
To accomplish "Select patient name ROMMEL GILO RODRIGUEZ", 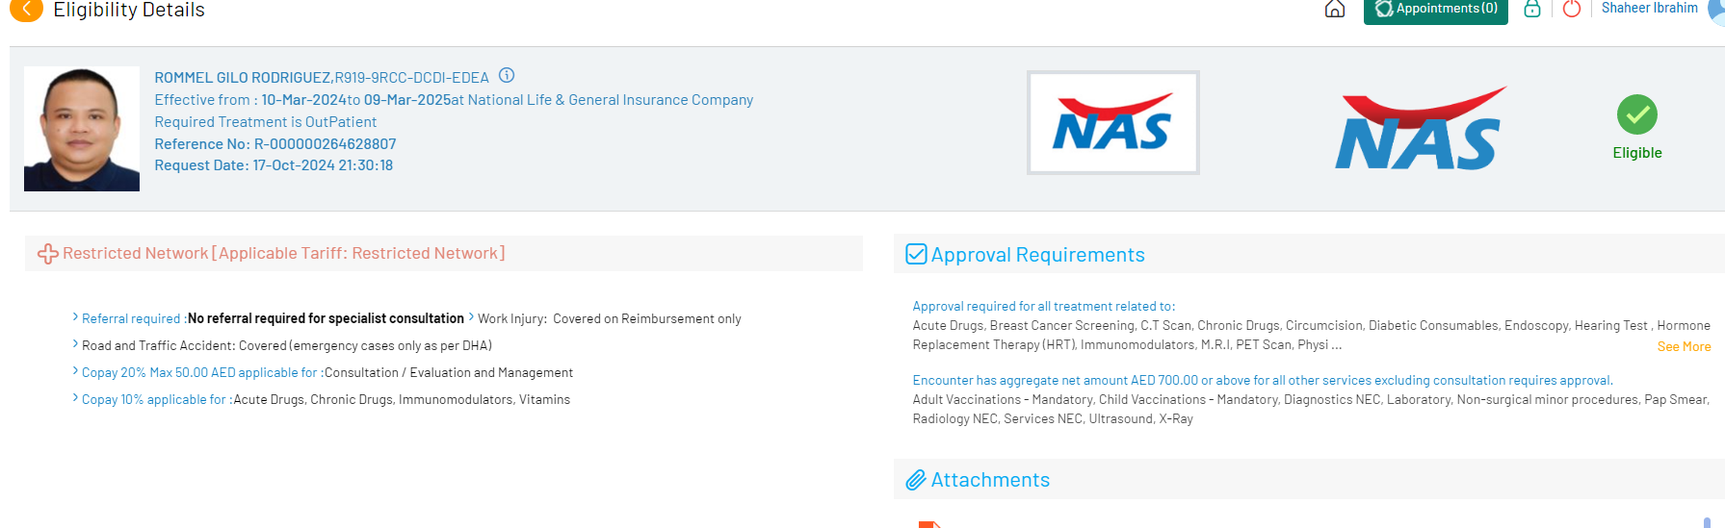I will point(244,78).
